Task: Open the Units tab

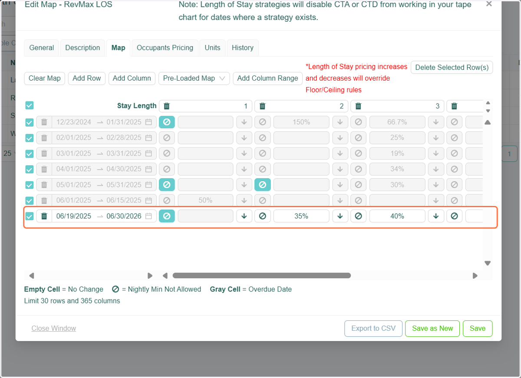Action: [x=213, y=48]
